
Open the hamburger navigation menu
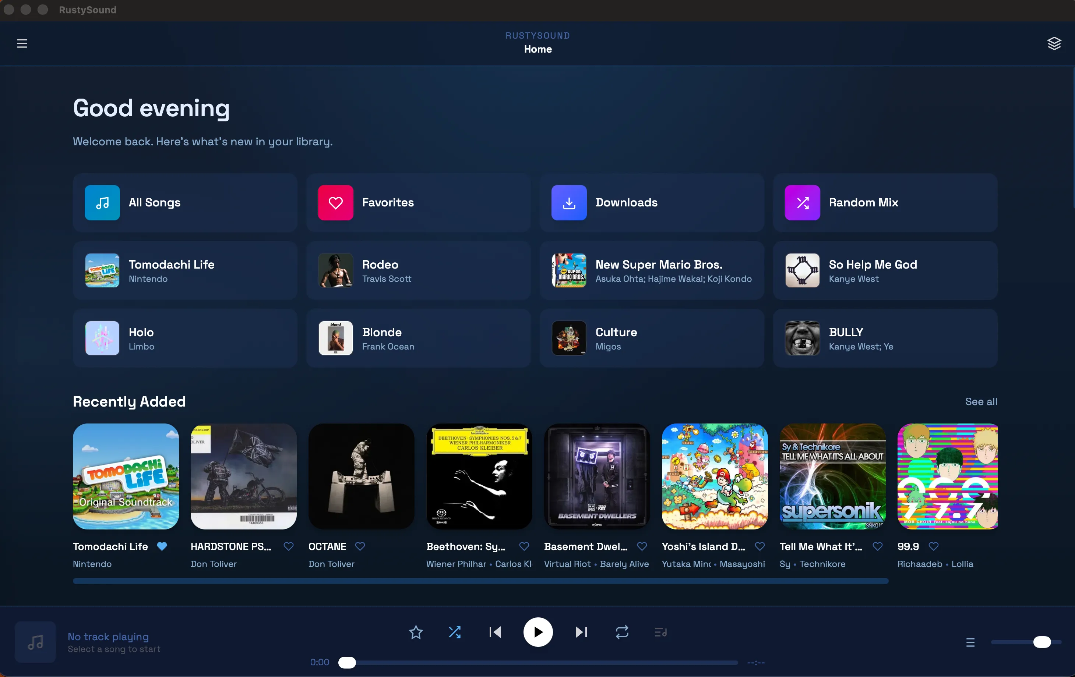pos(22,43)
